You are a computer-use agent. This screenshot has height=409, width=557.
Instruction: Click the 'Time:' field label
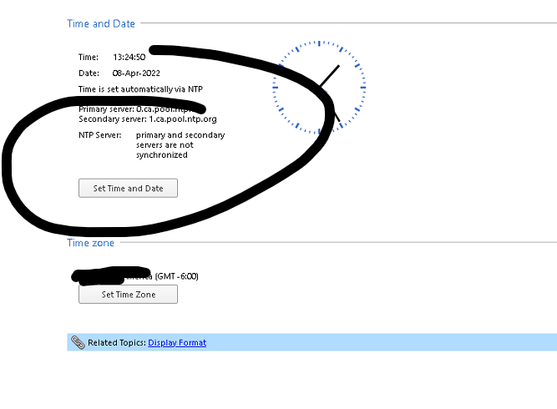tap(89, 58)
